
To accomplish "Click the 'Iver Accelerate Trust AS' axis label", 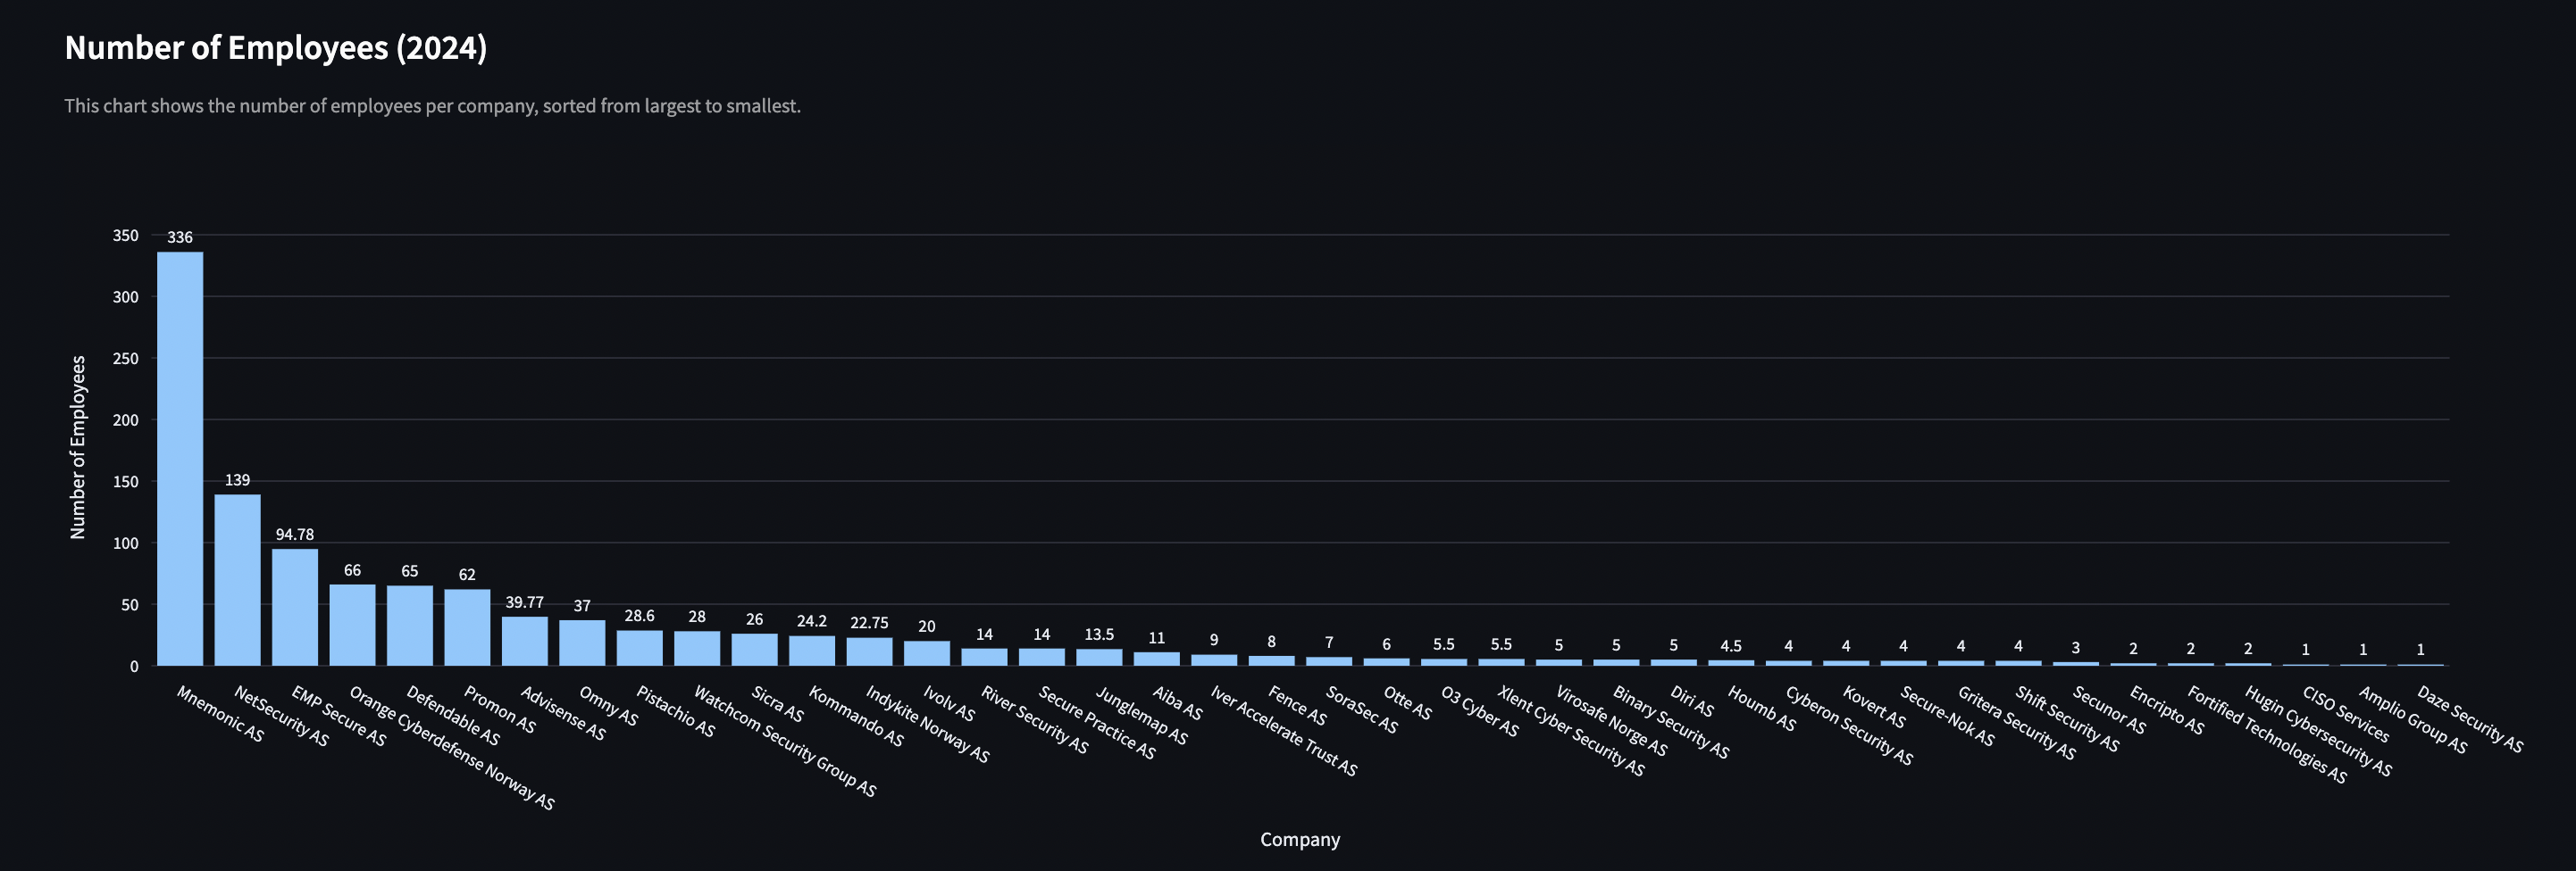I will tap(1284, 731).
